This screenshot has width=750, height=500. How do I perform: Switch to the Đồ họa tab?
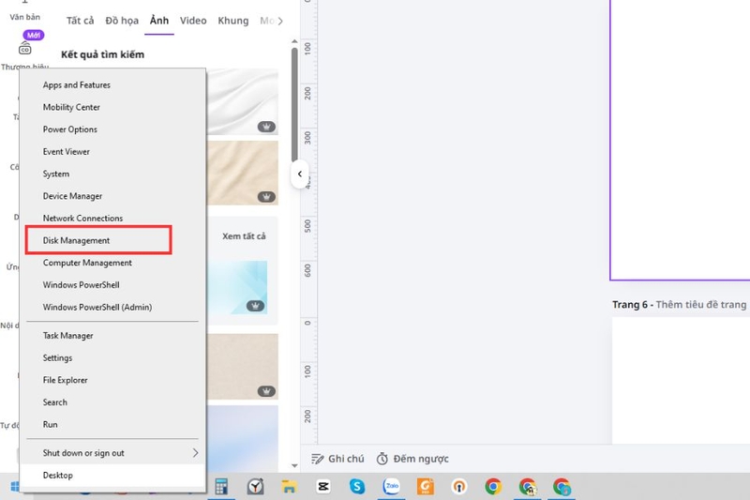click(122, 21)
